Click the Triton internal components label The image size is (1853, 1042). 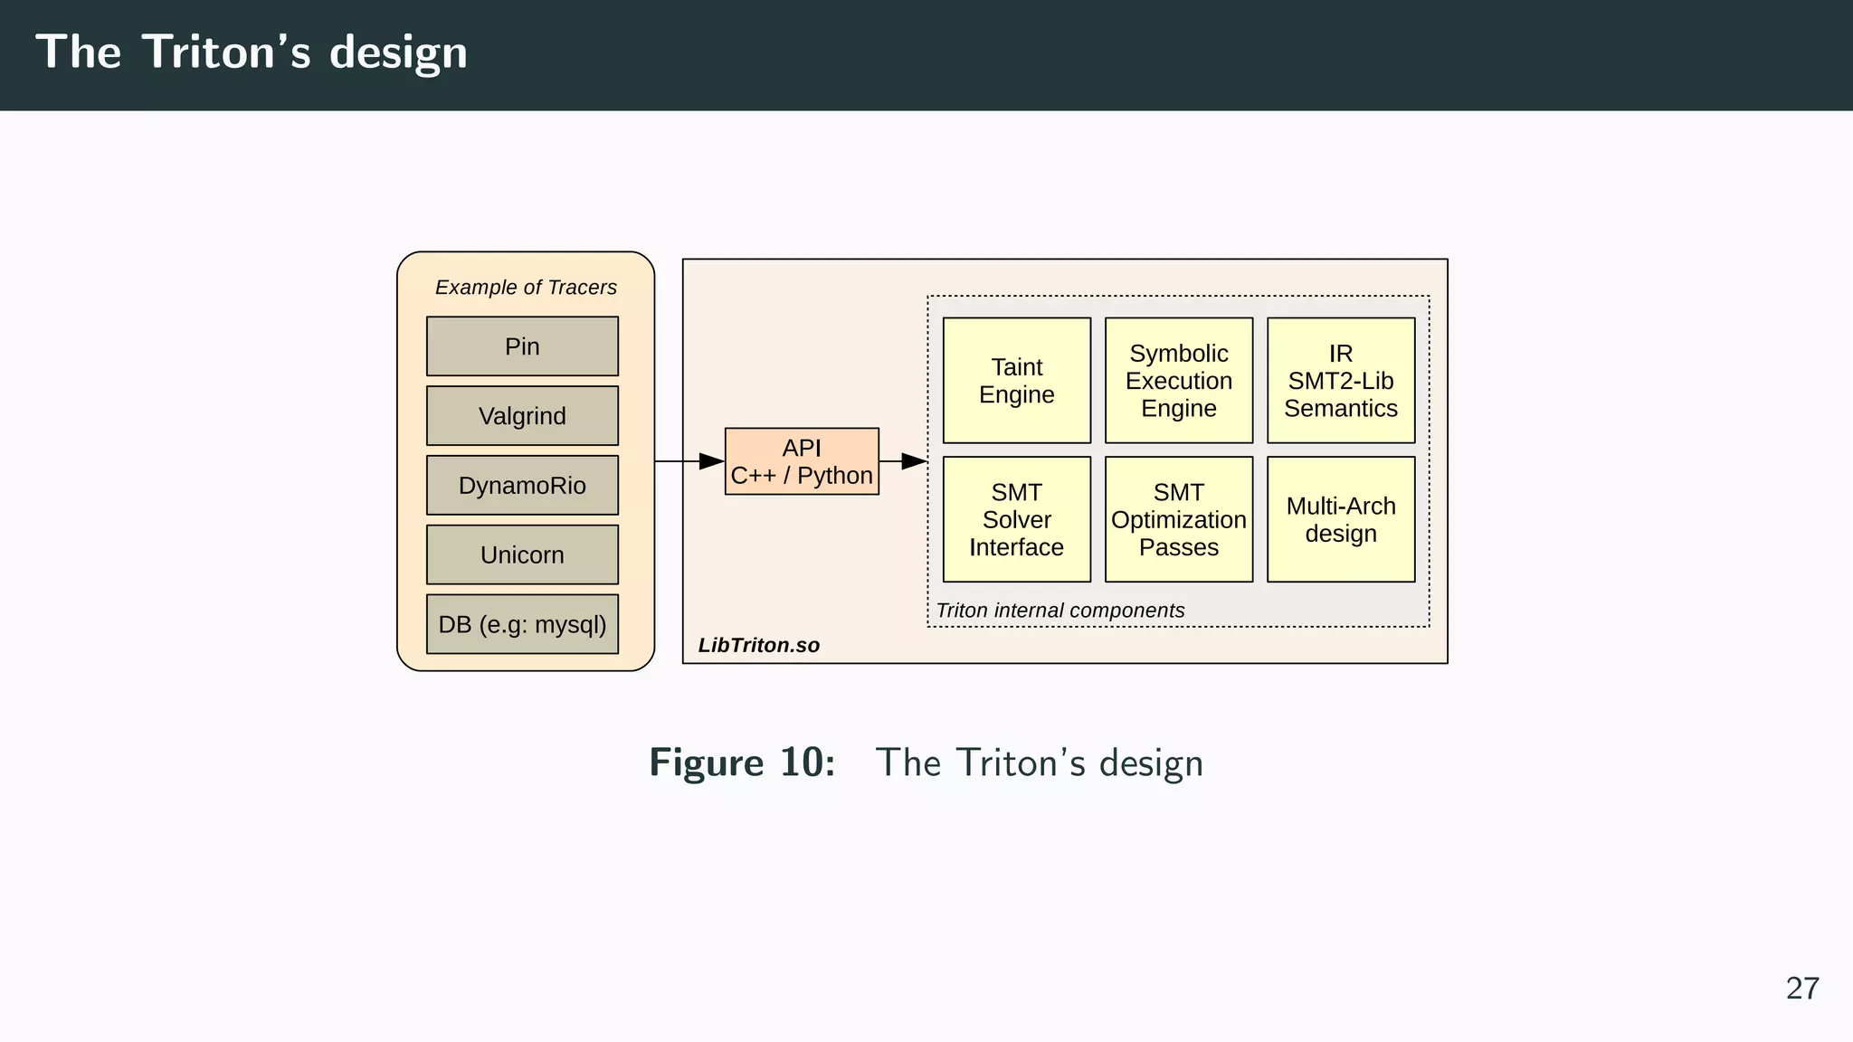(1060, 611)
